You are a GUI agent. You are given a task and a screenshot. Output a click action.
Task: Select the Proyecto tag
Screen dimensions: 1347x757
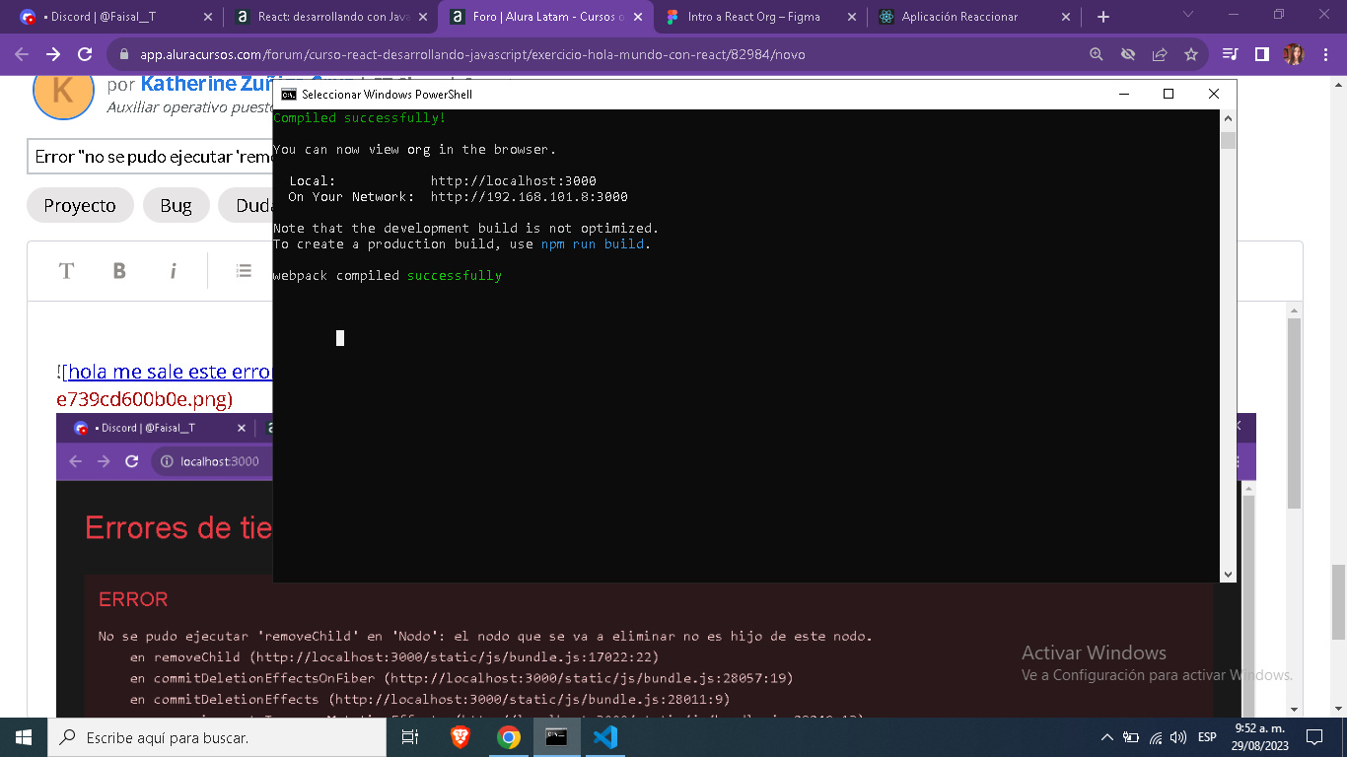coord(80,205)
